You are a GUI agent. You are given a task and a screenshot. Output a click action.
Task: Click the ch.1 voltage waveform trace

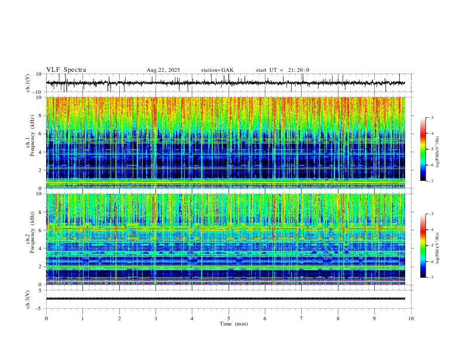click(225, 83)
